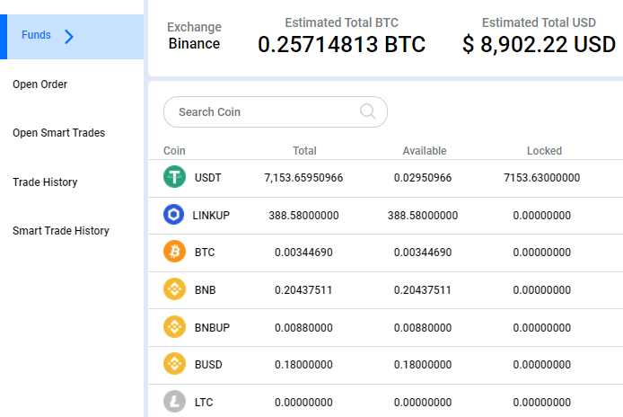Focus the Search Coin input field
This screenshot has width=623, height=417.
[276, 111]
